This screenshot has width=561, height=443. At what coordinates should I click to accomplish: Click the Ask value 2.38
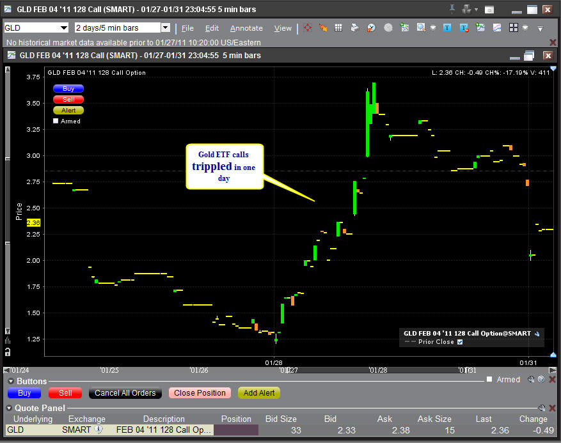400,430
